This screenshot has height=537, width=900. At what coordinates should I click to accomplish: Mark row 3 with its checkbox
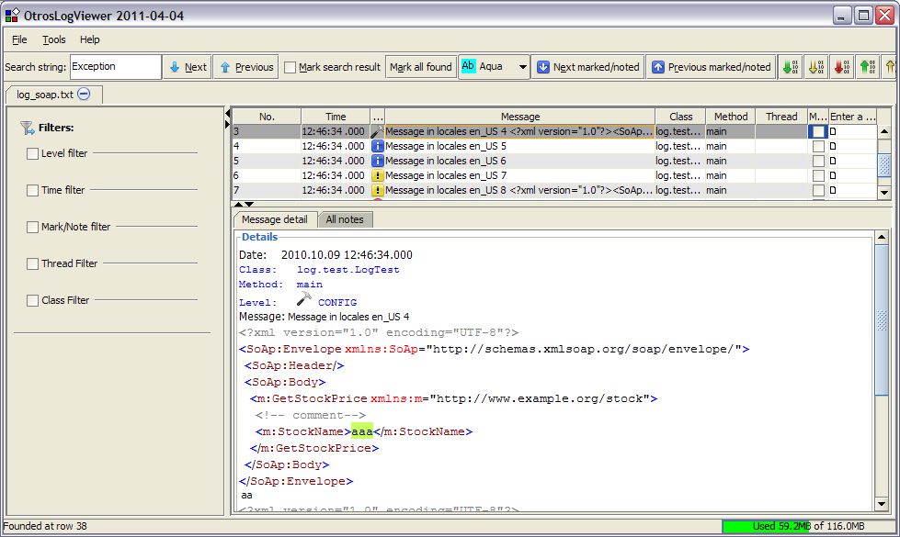pos(818,131)
